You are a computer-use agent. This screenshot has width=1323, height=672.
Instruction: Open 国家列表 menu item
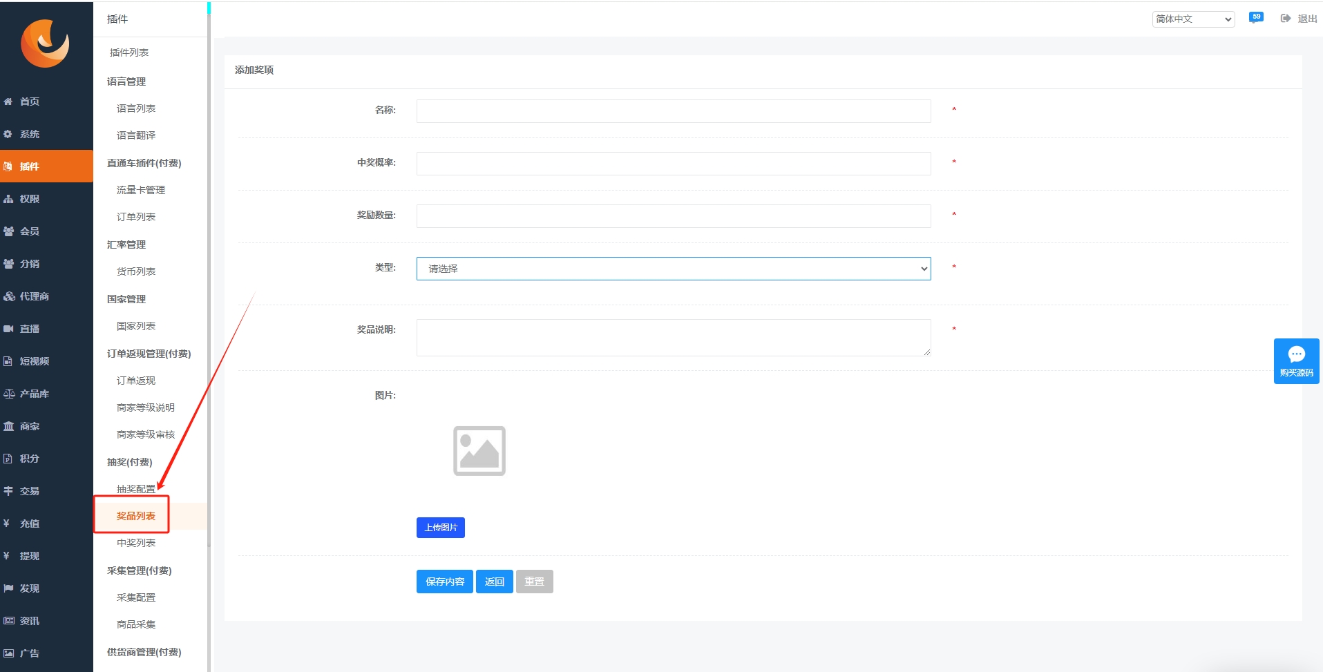[x=136, y=326]
